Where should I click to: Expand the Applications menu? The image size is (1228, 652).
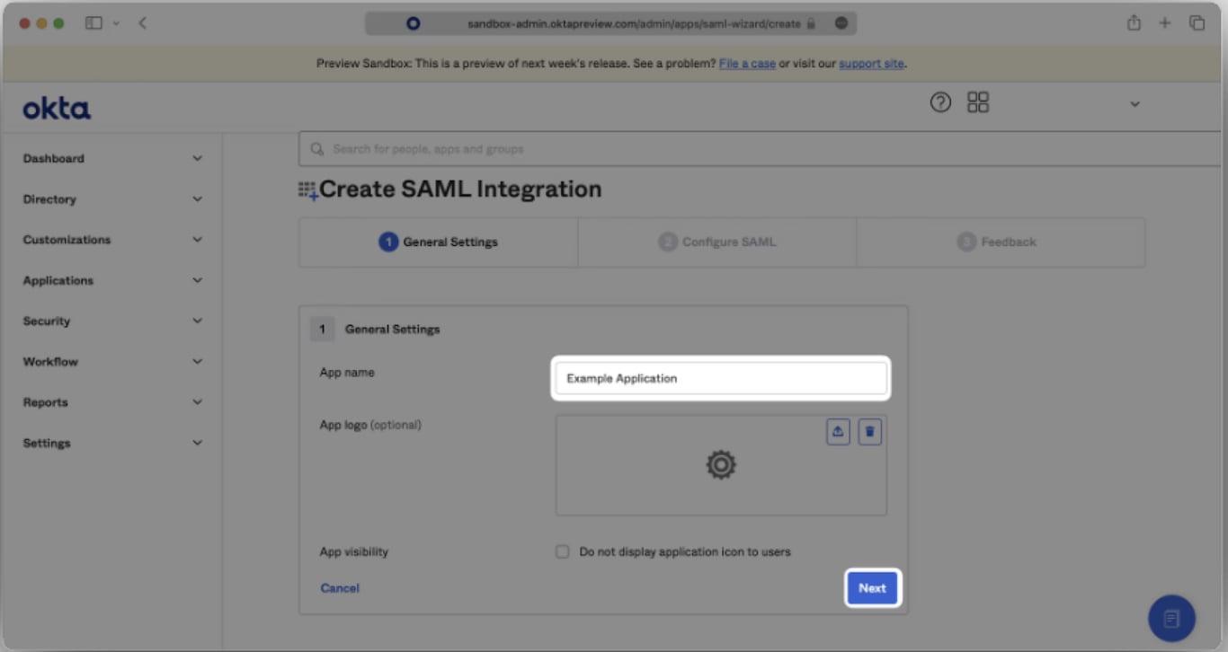click(x=112, y=281)
